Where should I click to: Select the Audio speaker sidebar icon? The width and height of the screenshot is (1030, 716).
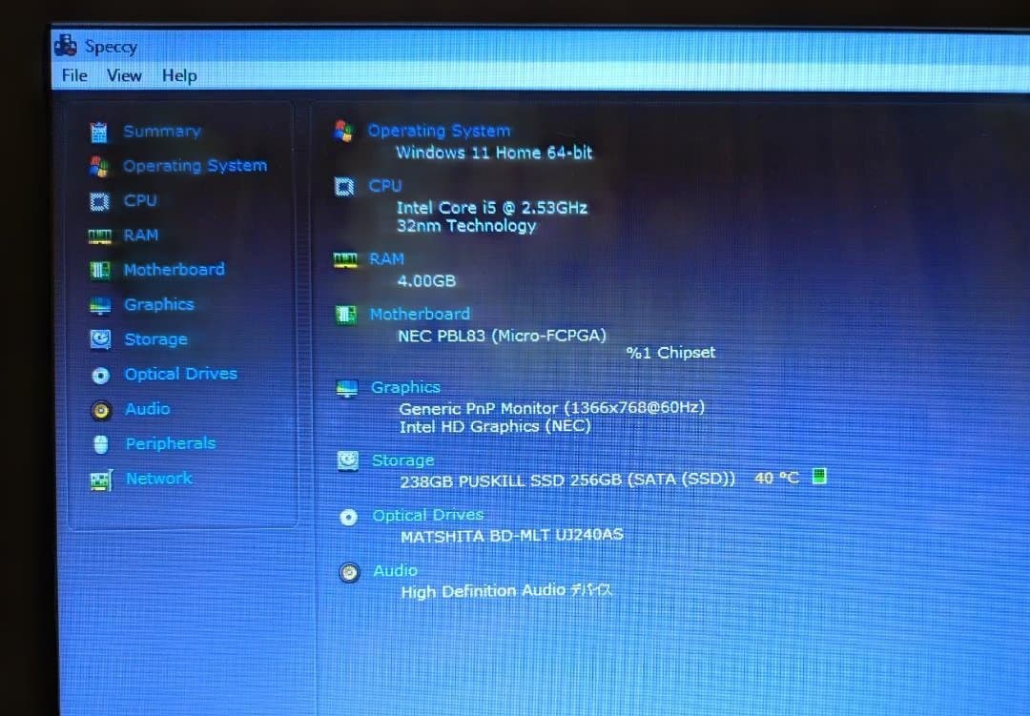[x=101, y=410]
